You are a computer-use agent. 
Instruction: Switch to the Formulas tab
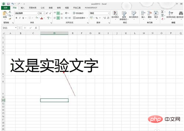pos(43,8)
